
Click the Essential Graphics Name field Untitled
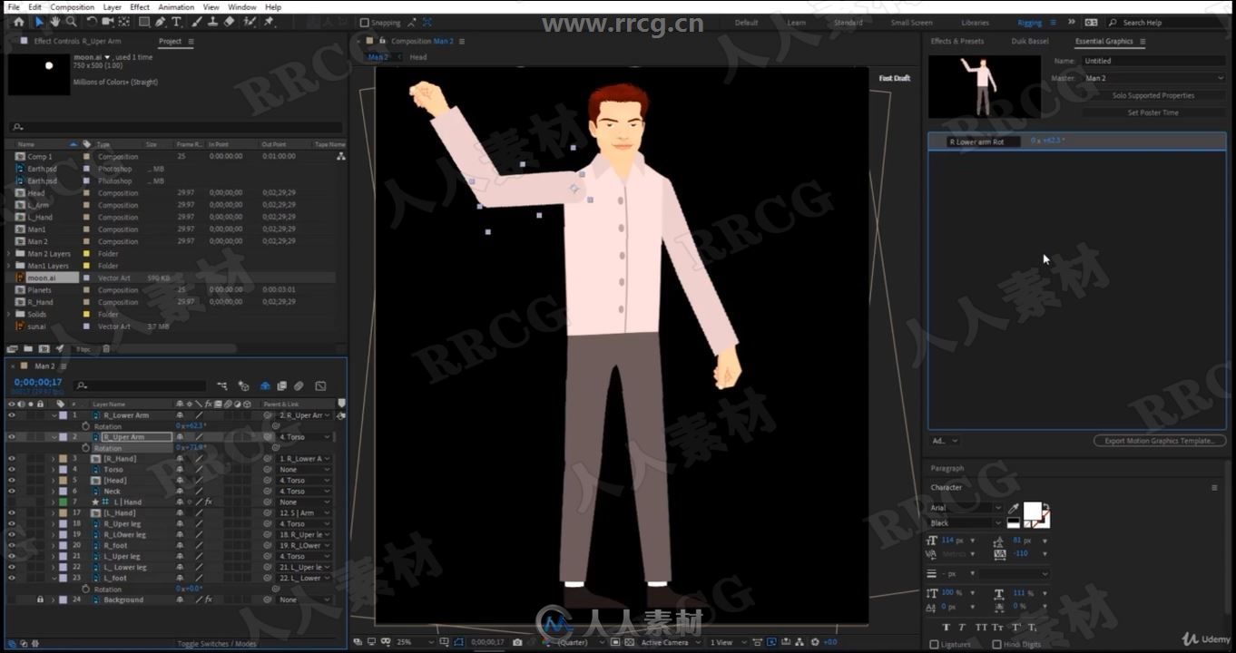(x=1153, y=61)
